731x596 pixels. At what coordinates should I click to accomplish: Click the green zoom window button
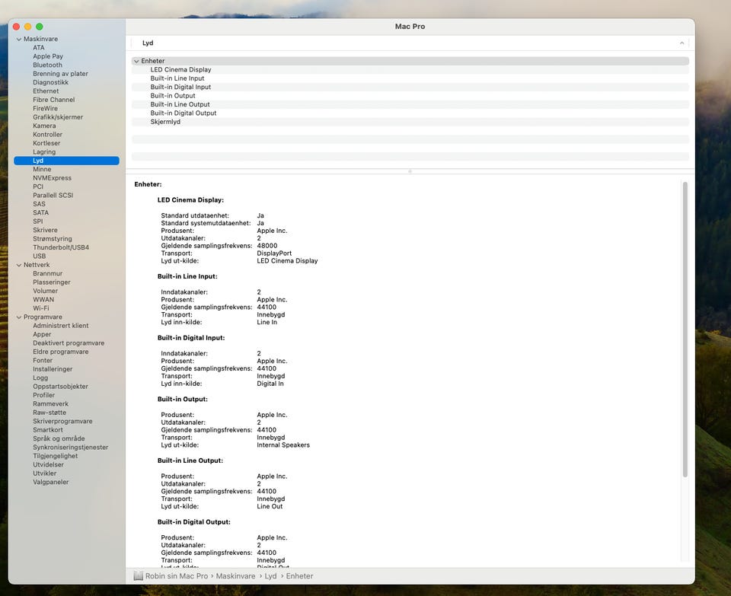40,27
